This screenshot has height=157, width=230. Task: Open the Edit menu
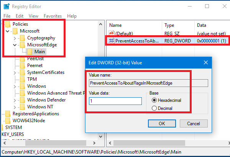(20, 16)
